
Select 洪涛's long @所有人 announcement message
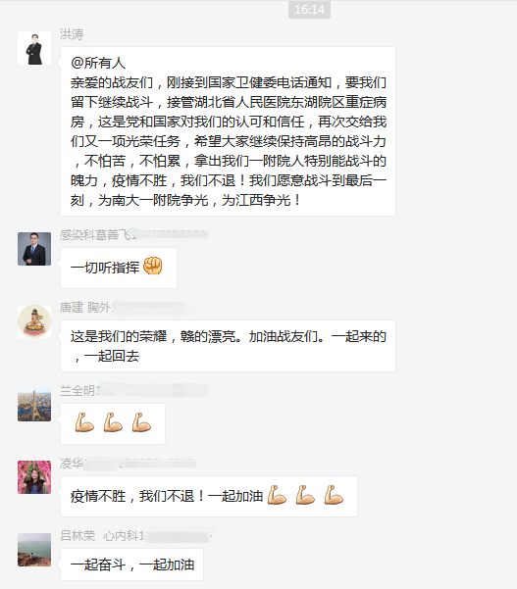pos(228,131)
